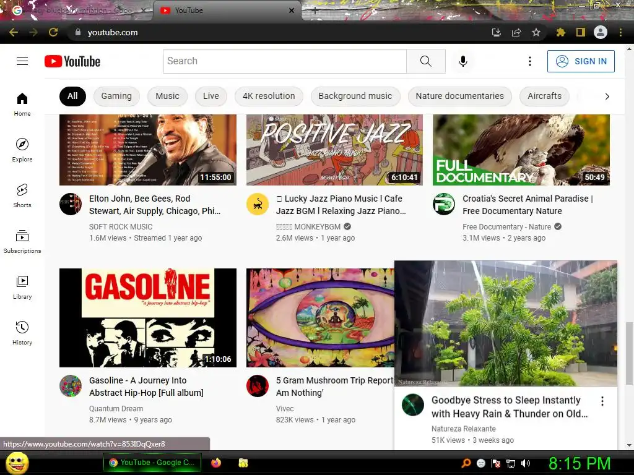Open the browser extensions puzzle icon
This screenshot has width=634, height=475.
tap(560, 32)
